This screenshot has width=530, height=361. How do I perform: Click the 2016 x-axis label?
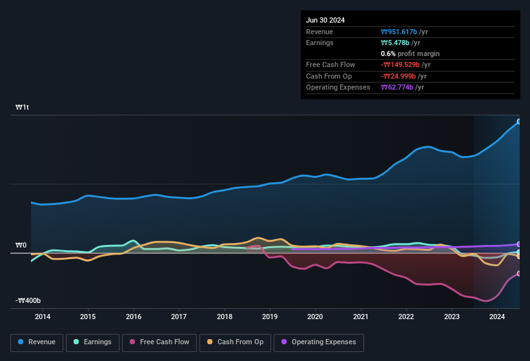pos(134,317)
